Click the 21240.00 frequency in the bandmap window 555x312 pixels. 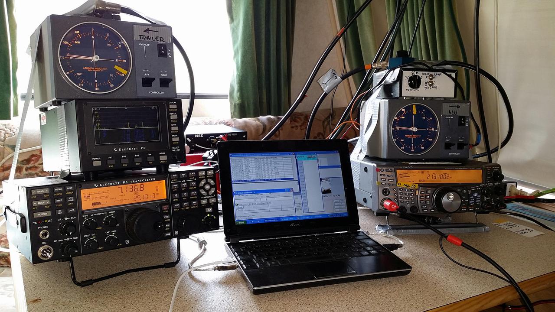(301, 157)
